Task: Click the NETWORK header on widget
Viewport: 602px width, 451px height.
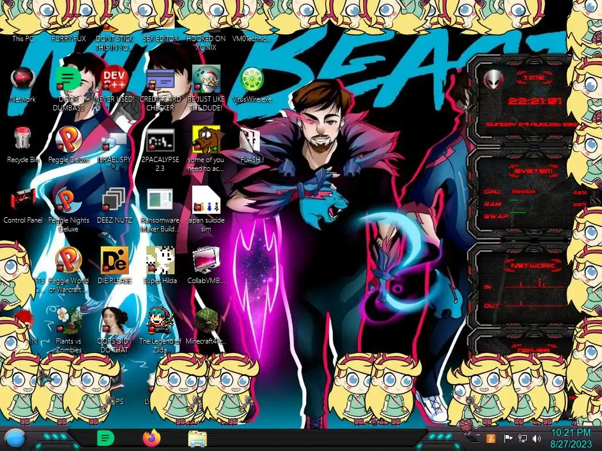Action: coord(534,265)
